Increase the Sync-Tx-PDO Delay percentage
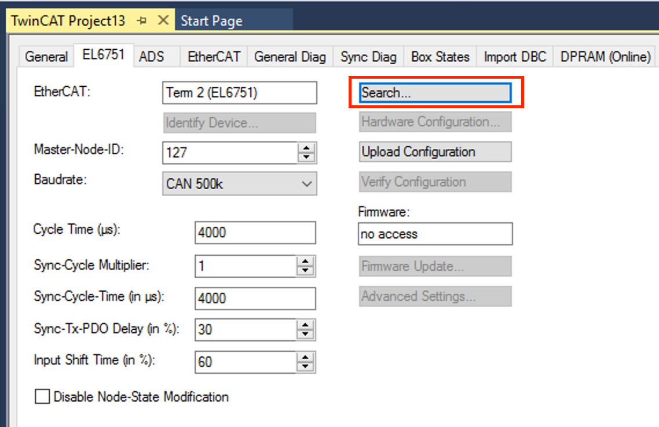 [x=306, y=325]
